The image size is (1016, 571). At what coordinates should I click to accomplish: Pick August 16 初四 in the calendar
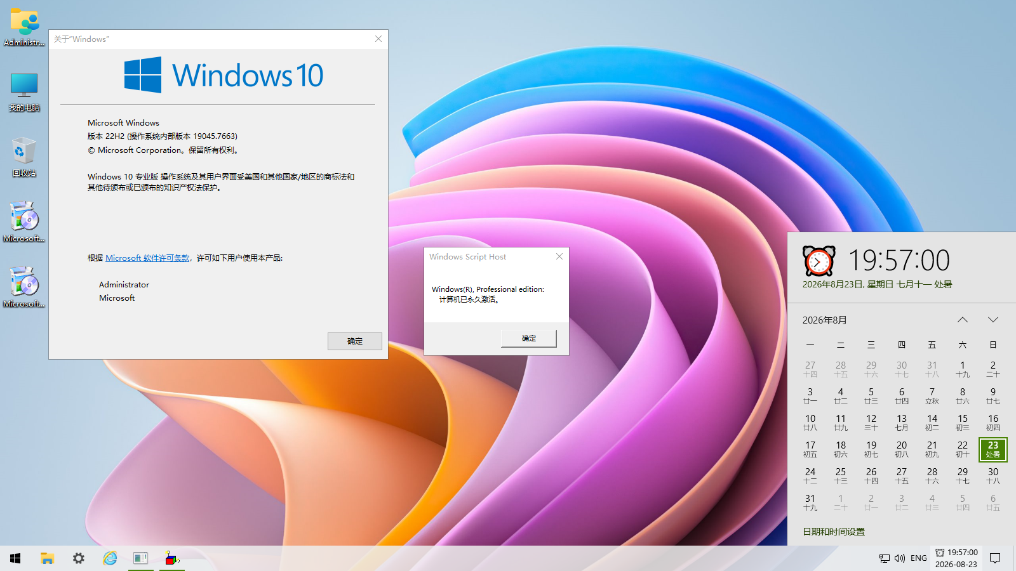pos(993,423)
